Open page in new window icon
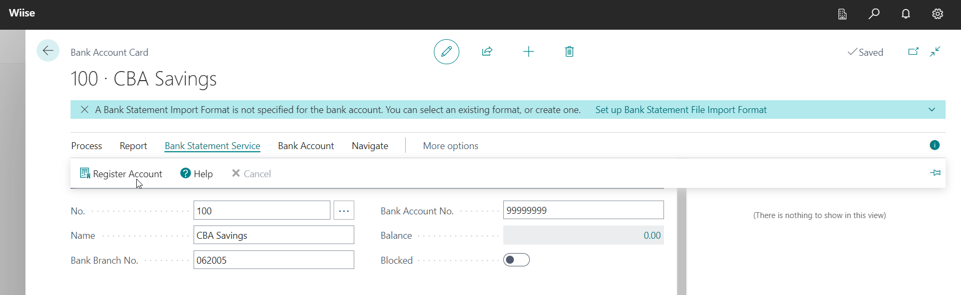 (x=913, y=51)
